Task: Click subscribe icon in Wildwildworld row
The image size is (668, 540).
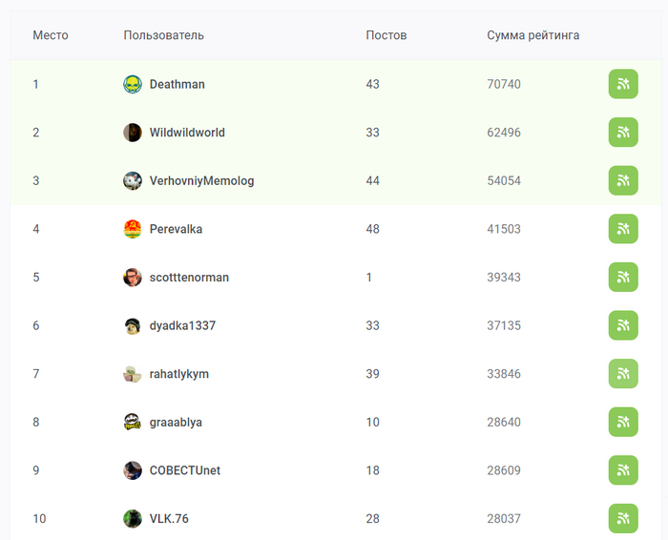Action: [x=623, y=133]
